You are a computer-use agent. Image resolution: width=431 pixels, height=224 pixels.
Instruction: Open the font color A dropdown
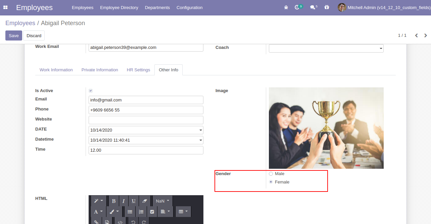(98, 212)
